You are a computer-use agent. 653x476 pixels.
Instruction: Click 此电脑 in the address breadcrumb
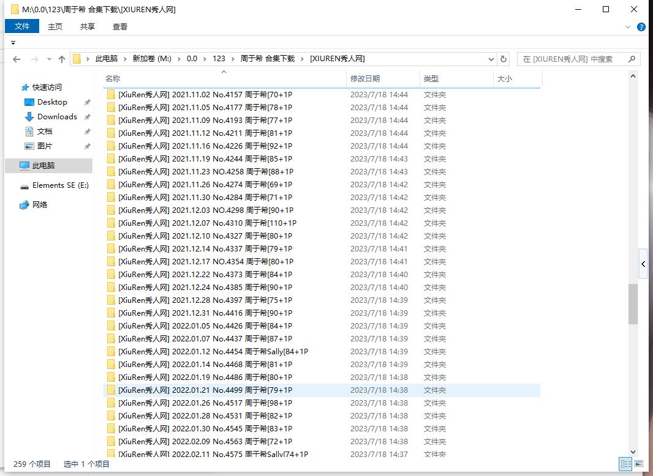(x=107, y=59)
